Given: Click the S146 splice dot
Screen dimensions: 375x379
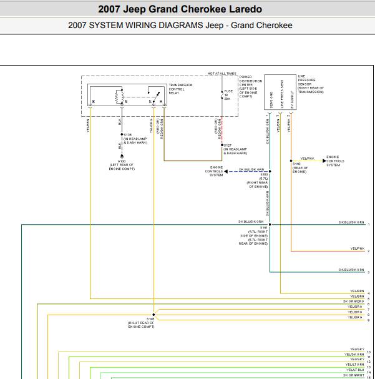Looking at the screenshot, I should [154, 315].
